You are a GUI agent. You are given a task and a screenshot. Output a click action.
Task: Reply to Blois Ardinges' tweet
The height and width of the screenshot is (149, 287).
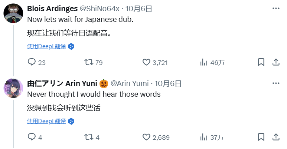point(32,62)
